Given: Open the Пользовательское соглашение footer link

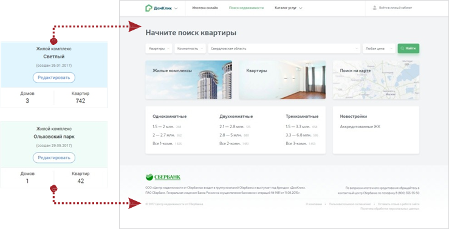Looking at the screenshot, I should pos(349,204).
